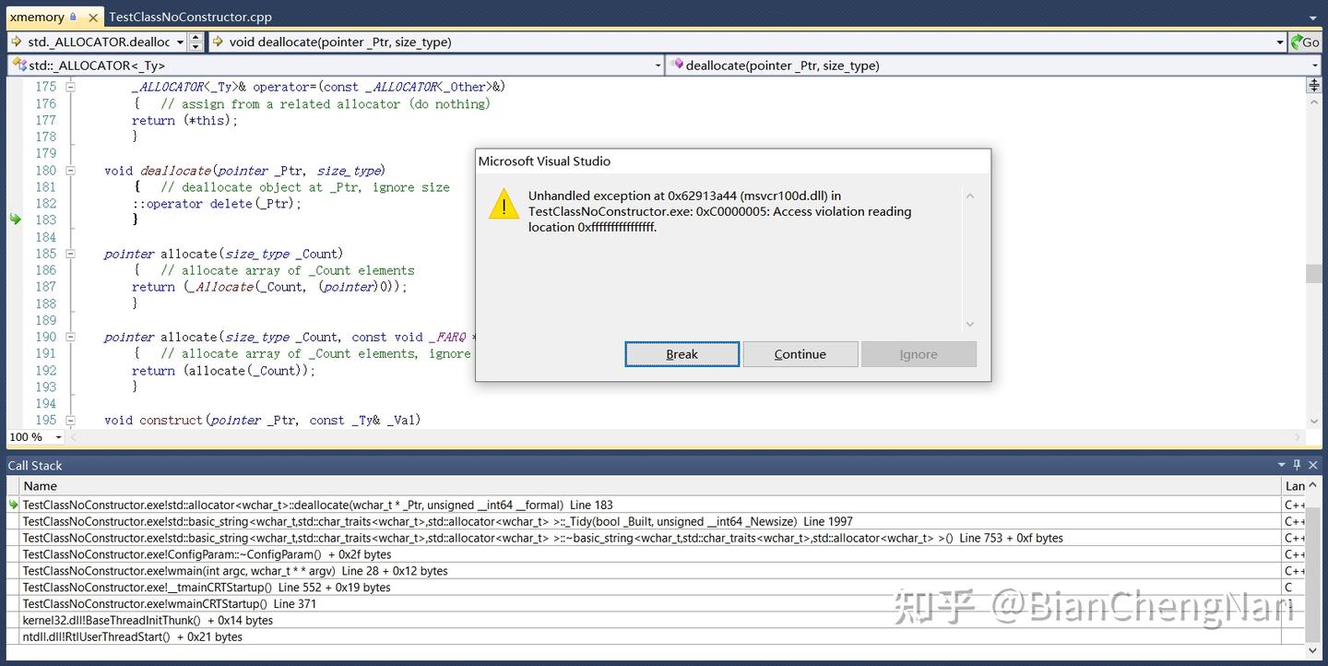Open the std::_ALLOCATOR<_Ty> scope dropdown
Screen dimensions: 1328x666
pyautogui.click(x=658, y=65)
